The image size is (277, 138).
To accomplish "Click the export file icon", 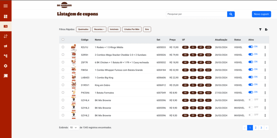I will pos(266,29).
